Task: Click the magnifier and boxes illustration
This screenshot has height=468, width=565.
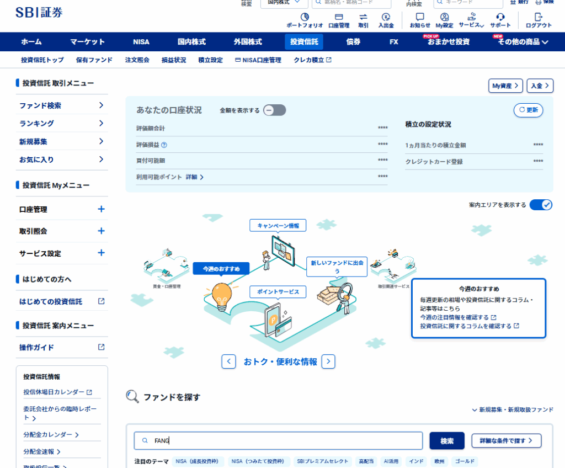Action: click(335, 297)
